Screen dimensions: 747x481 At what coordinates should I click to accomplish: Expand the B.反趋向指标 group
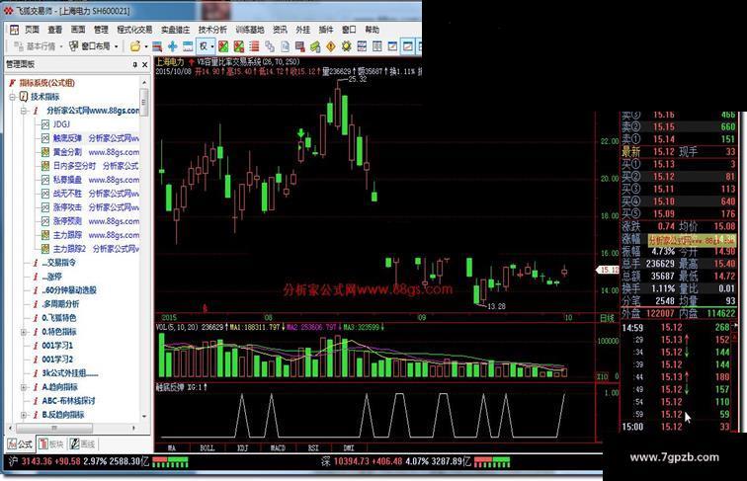click(24, 415)
